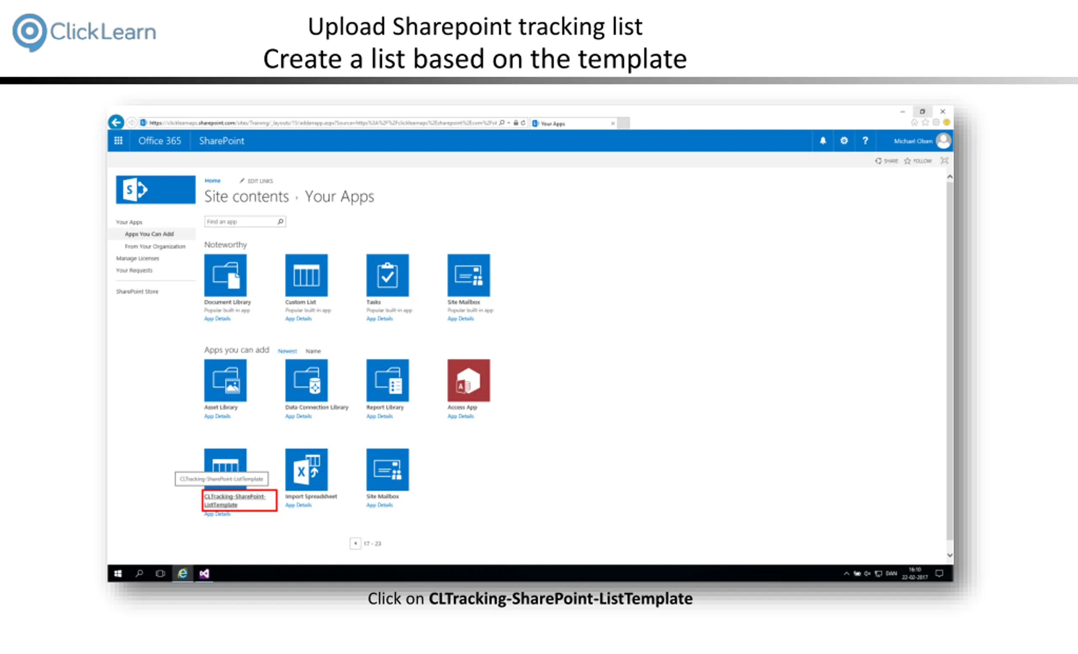
Task: Open App Details under Import Spreadsheet
Action: tap(299, 505)
